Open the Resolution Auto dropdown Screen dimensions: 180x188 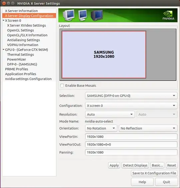[x=110, y=115]
